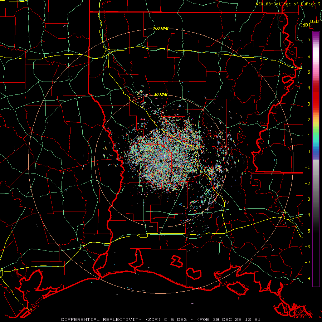Click the 5 dB tick label on legend
Image resolution: width=322 pixels, height=322 pixels.
click(x=309, y=72)
